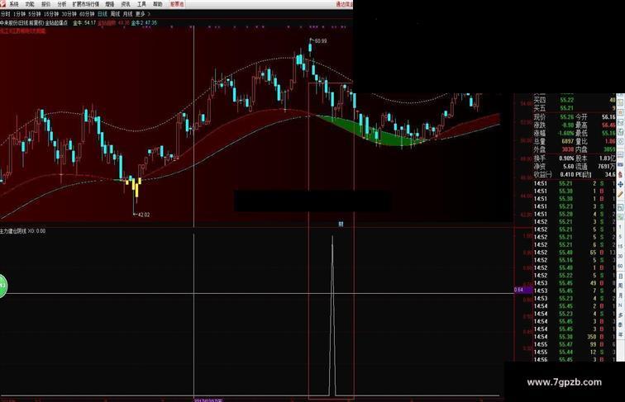Click the green round floating badge
Screen dimensions: 625x402
pos(2,286)
